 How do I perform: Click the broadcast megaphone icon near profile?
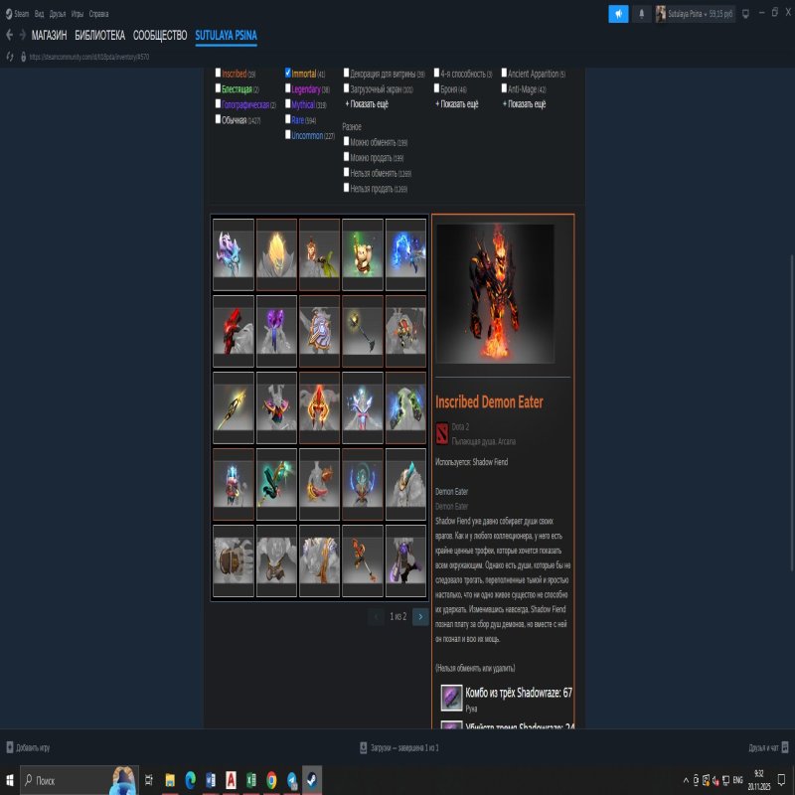click(617, 12)
